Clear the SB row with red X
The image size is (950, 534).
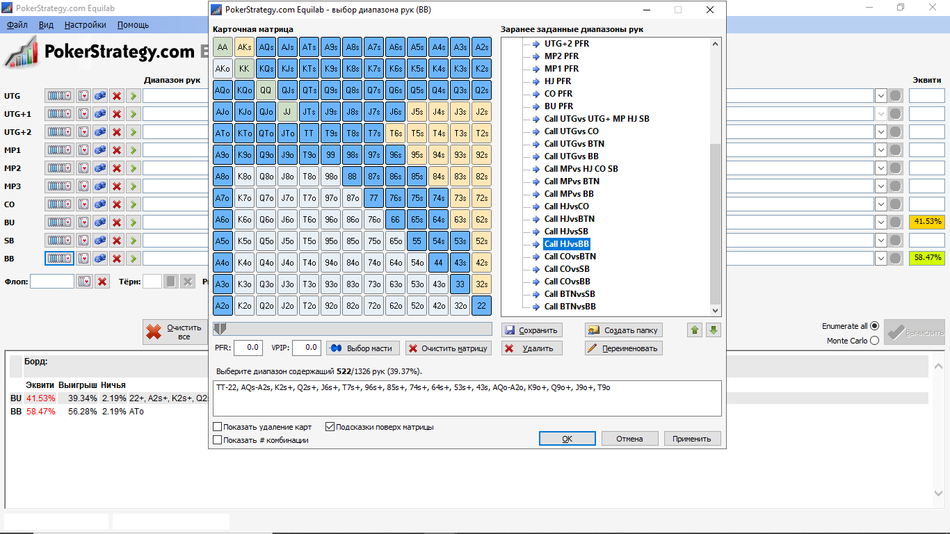[x=117, y=241]
